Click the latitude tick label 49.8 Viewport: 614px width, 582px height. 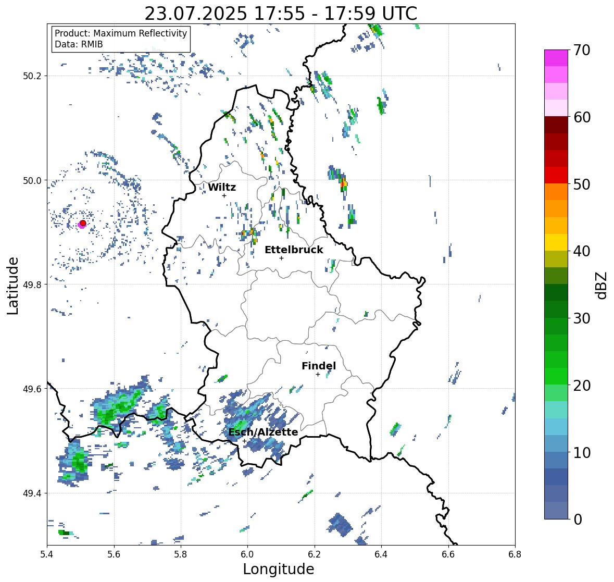pos(32,284)
